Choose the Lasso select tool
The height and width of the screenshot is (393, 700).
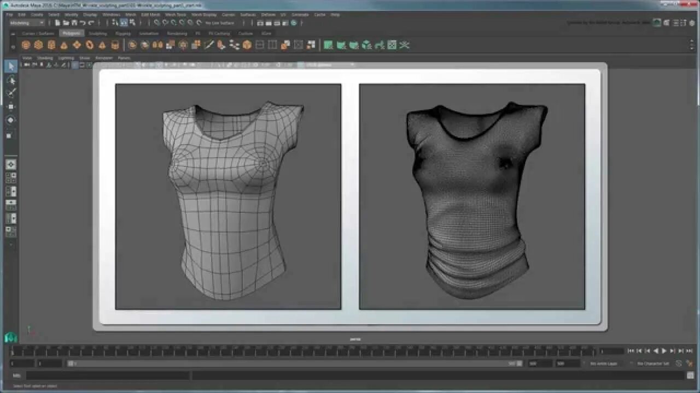11,80
